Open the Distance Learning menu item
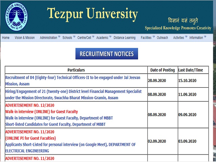 (x=125, y=37)
